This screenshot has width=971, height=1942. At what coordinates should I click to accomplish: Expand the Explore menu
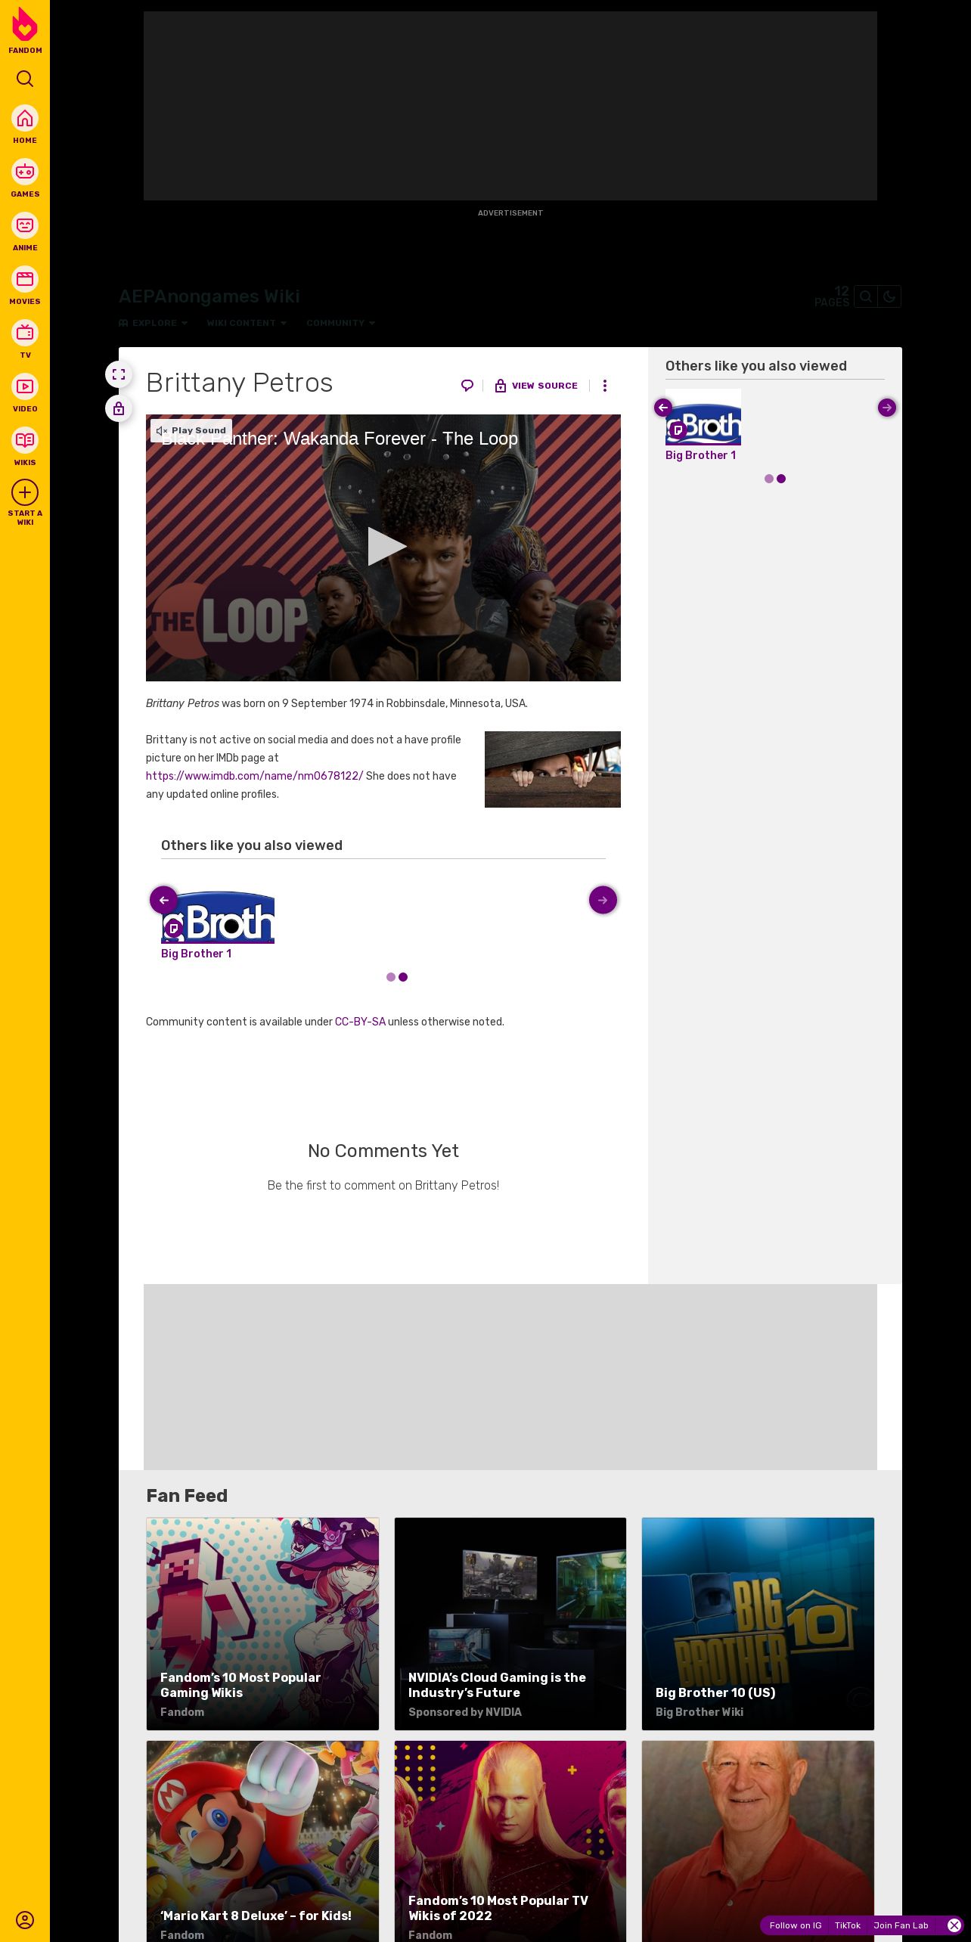(154, 323)
